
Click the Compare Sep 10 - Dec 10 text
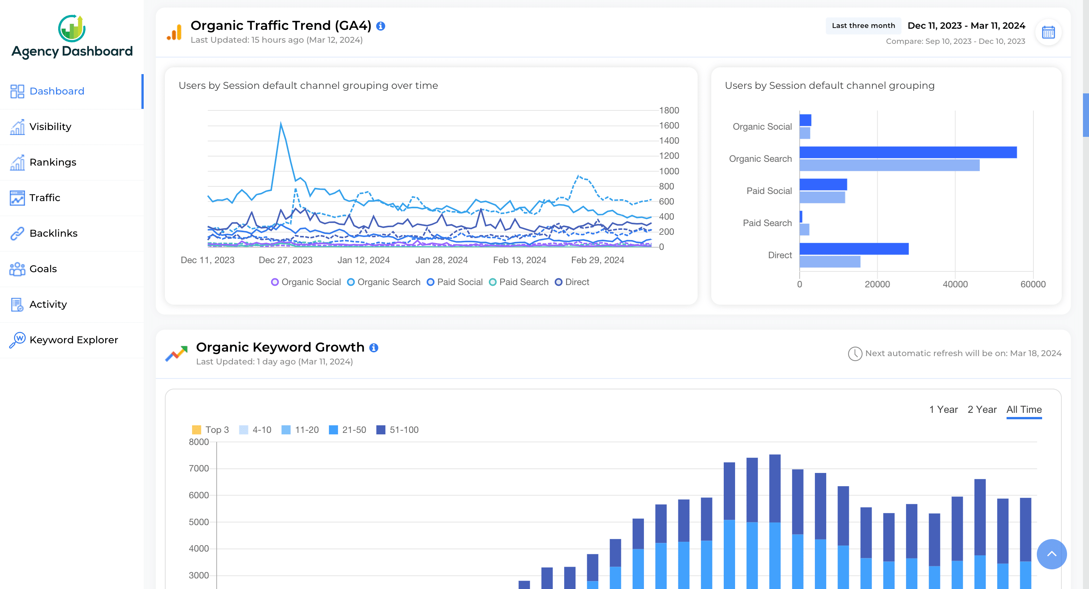click(x=956, y=42)
